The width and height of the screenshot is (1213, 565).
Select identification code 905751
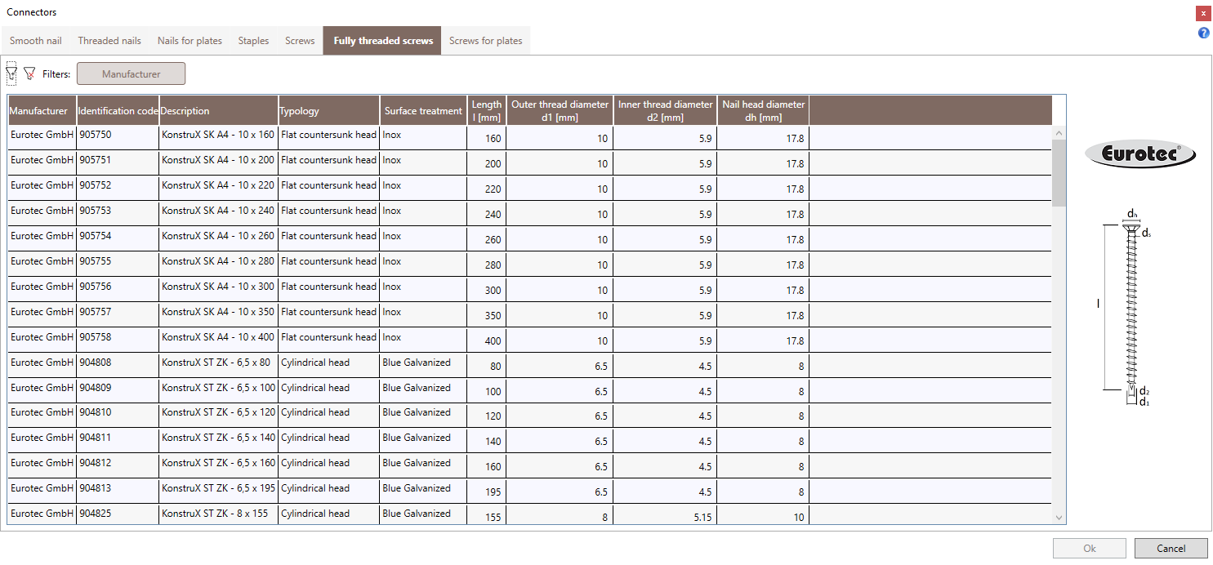(96, 160)
